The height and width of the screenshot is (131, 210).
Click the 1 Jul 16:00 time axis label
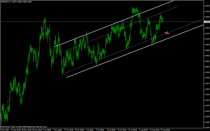pyautogui.click(x=90, y=130)
